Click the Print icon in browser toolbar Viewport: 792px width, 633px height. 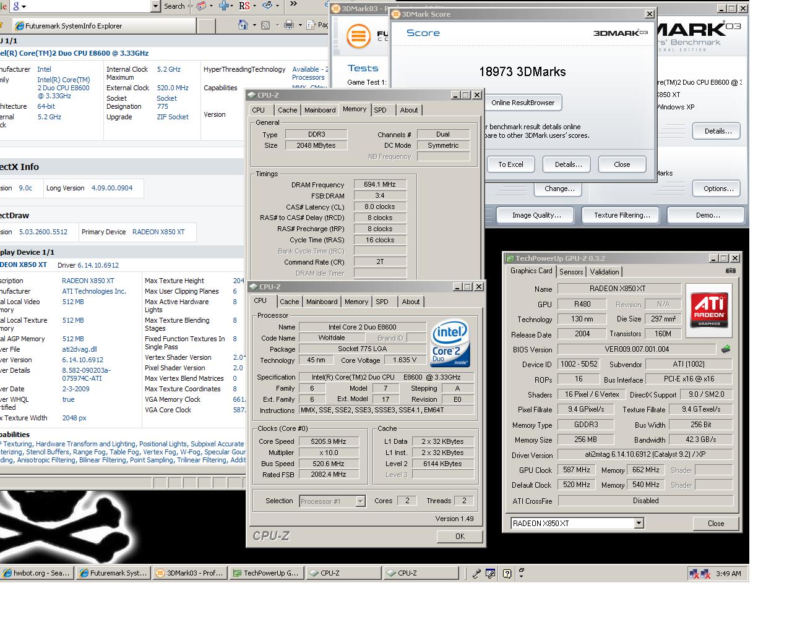pyautogui.click(x=288, y=25)
